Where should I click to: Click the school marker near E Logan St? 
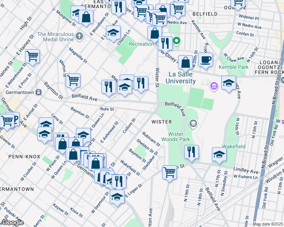pos(117,197)
